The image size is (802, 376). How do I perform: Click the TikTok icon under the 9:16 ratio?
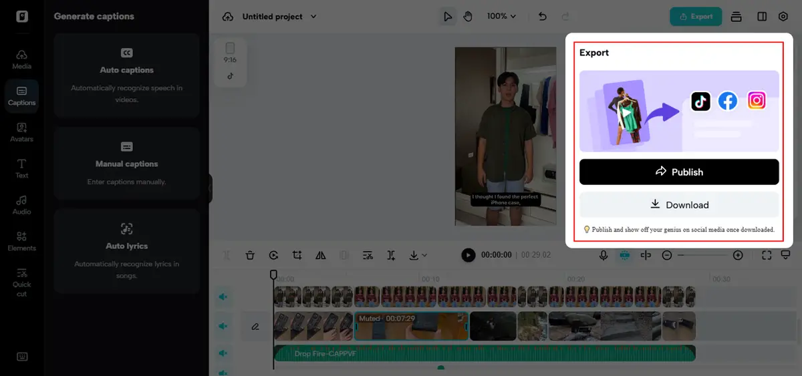click(x=230, y=76)
